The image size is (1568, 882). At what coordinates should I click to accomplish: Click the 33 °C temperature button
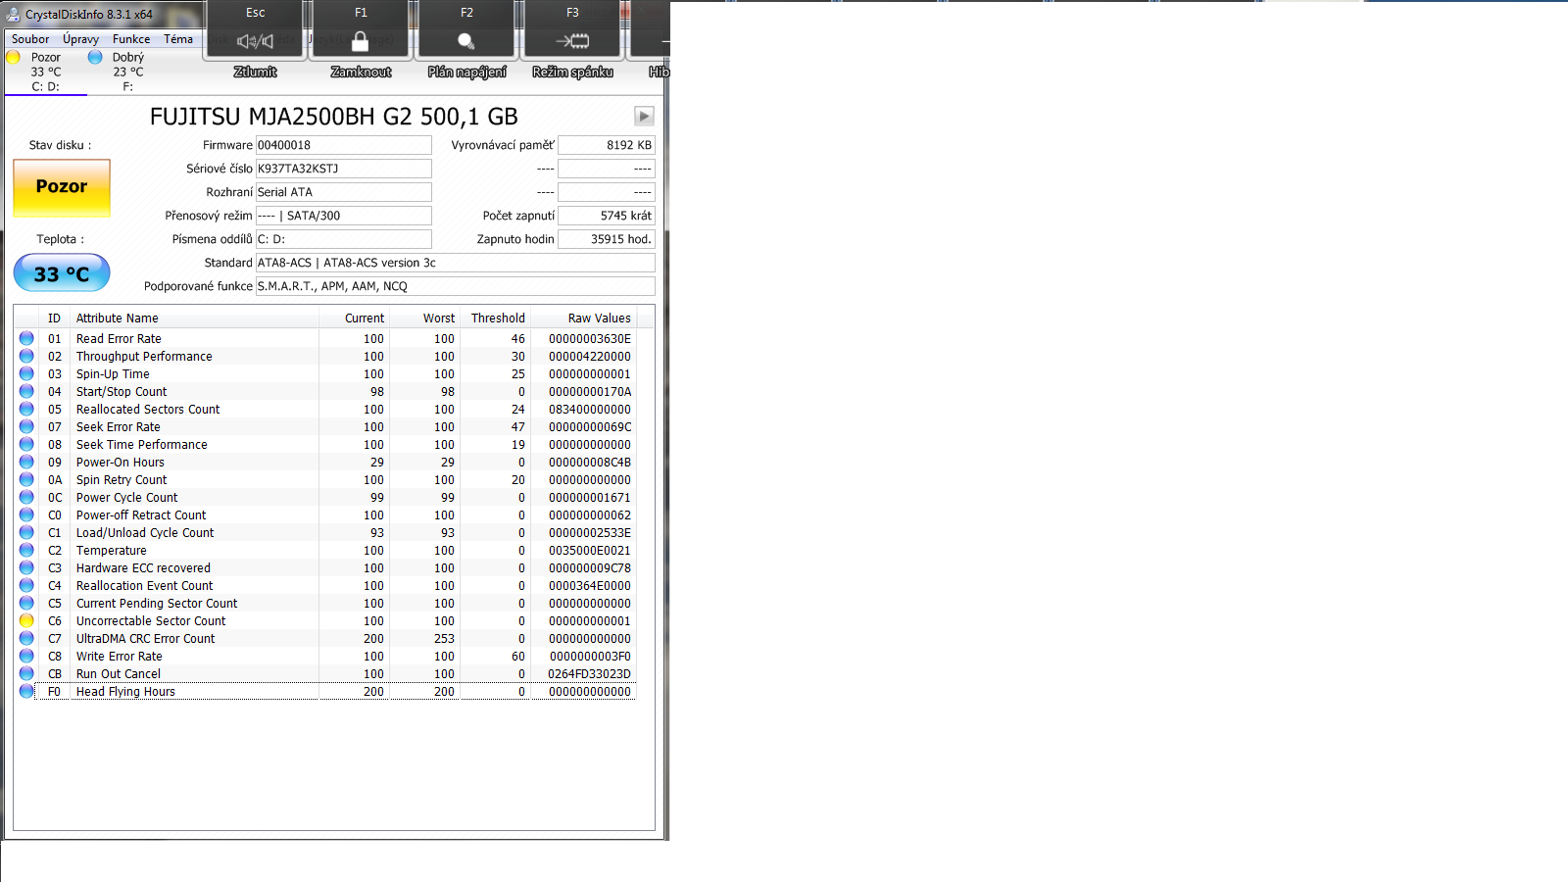(x=62, y=273)
